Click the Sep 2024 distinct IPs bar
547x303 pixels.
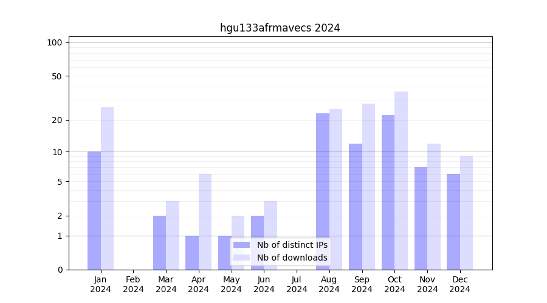point(356,207)
